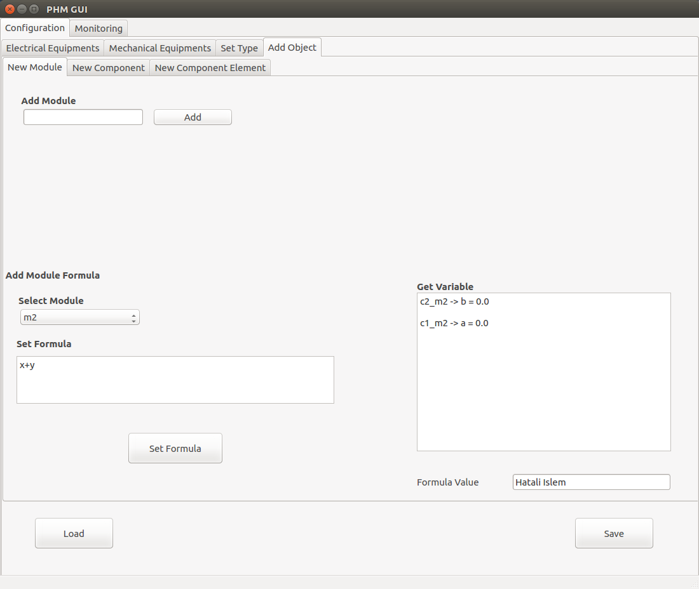Close the PHM GUI window

[10, 9]
